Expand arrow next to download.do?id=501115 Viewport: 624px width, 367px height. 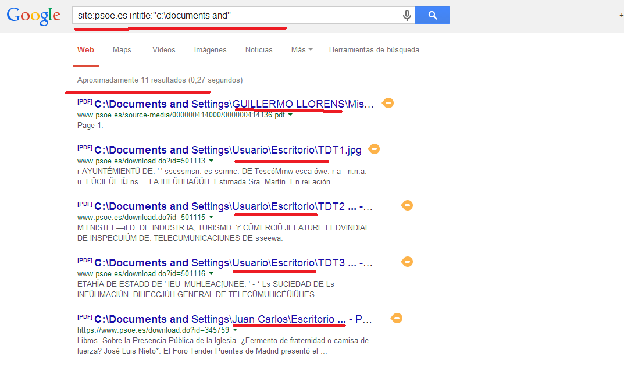click(x=211, y=218)
